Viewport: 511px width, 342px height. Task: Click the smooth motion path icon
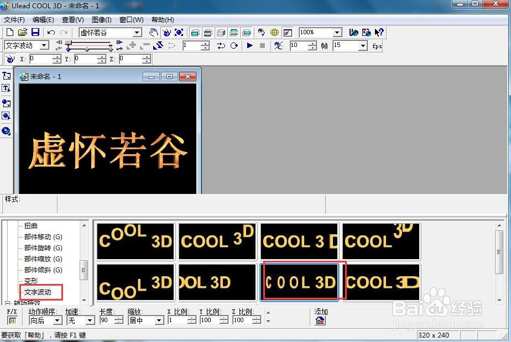point(172,45)
